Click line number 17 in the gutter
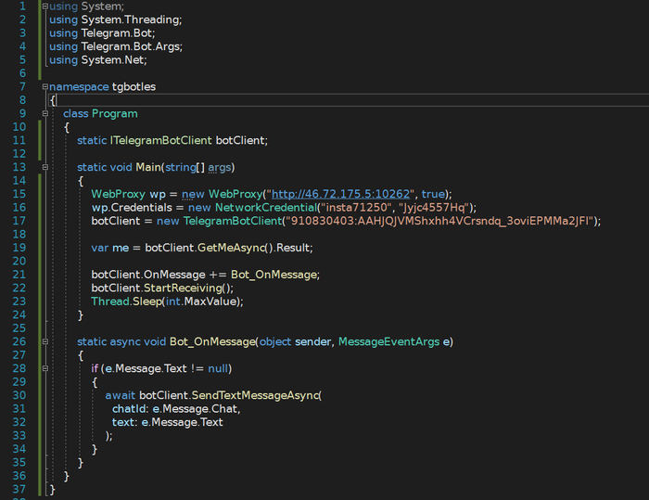Viewport: 649px width, 500px height. (19, 221)
